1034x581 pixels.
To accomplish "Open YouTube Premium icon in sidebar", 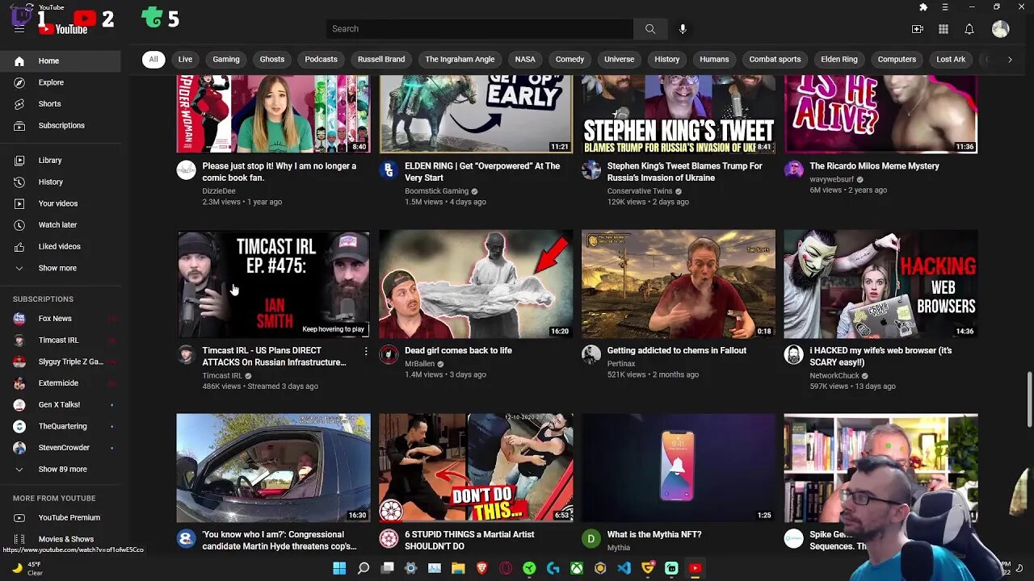I will point(19,518).
